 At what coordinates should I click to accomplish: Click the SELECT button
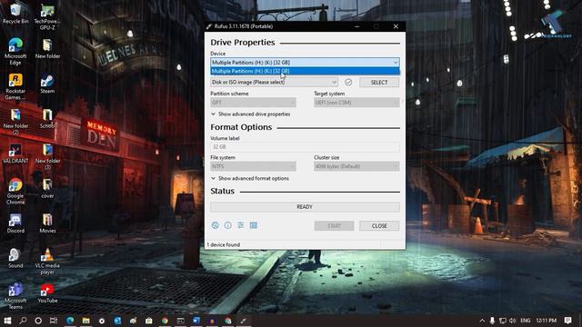coord(379,83)
